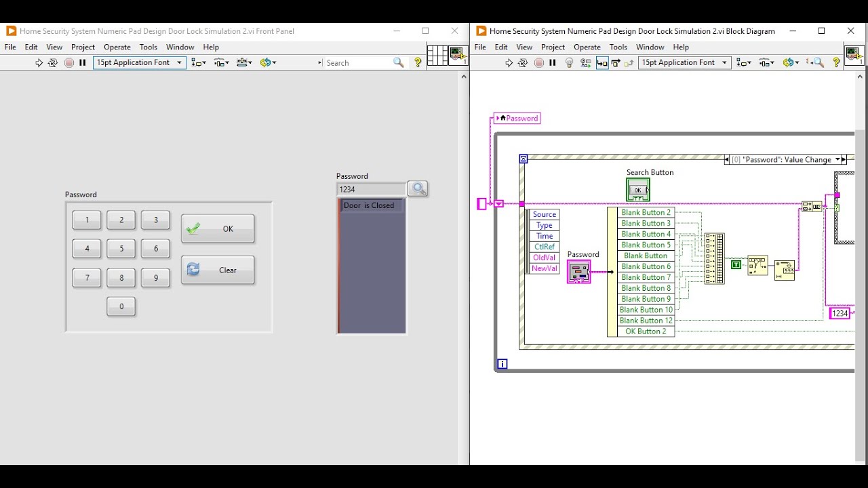868x488 pixels.
Task: Click the 1234 string constant on diagram
Action: click(840, 313)
